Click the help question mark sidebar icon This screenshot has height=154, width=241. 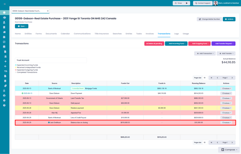[x=4, y=105]
